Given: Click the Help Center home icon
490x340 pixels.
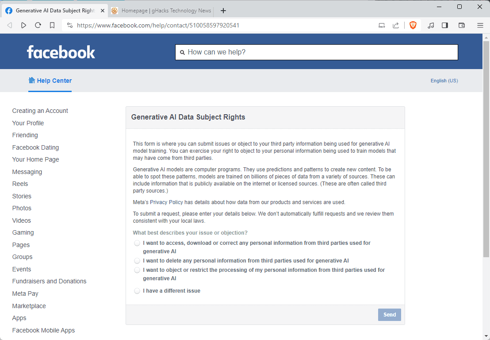Looking at the screenshot, I should pyautogui.click(x=31, y=80).
